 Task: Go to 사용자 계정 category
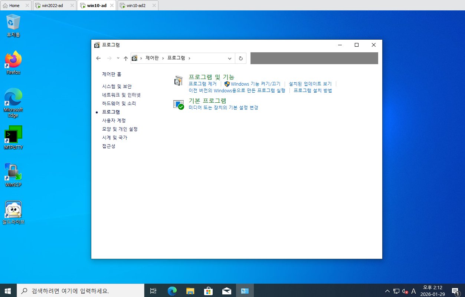point(114,121)
